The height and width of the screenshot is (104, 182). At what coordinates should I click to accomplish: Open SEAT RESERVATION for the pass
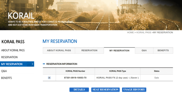point(105,90)
